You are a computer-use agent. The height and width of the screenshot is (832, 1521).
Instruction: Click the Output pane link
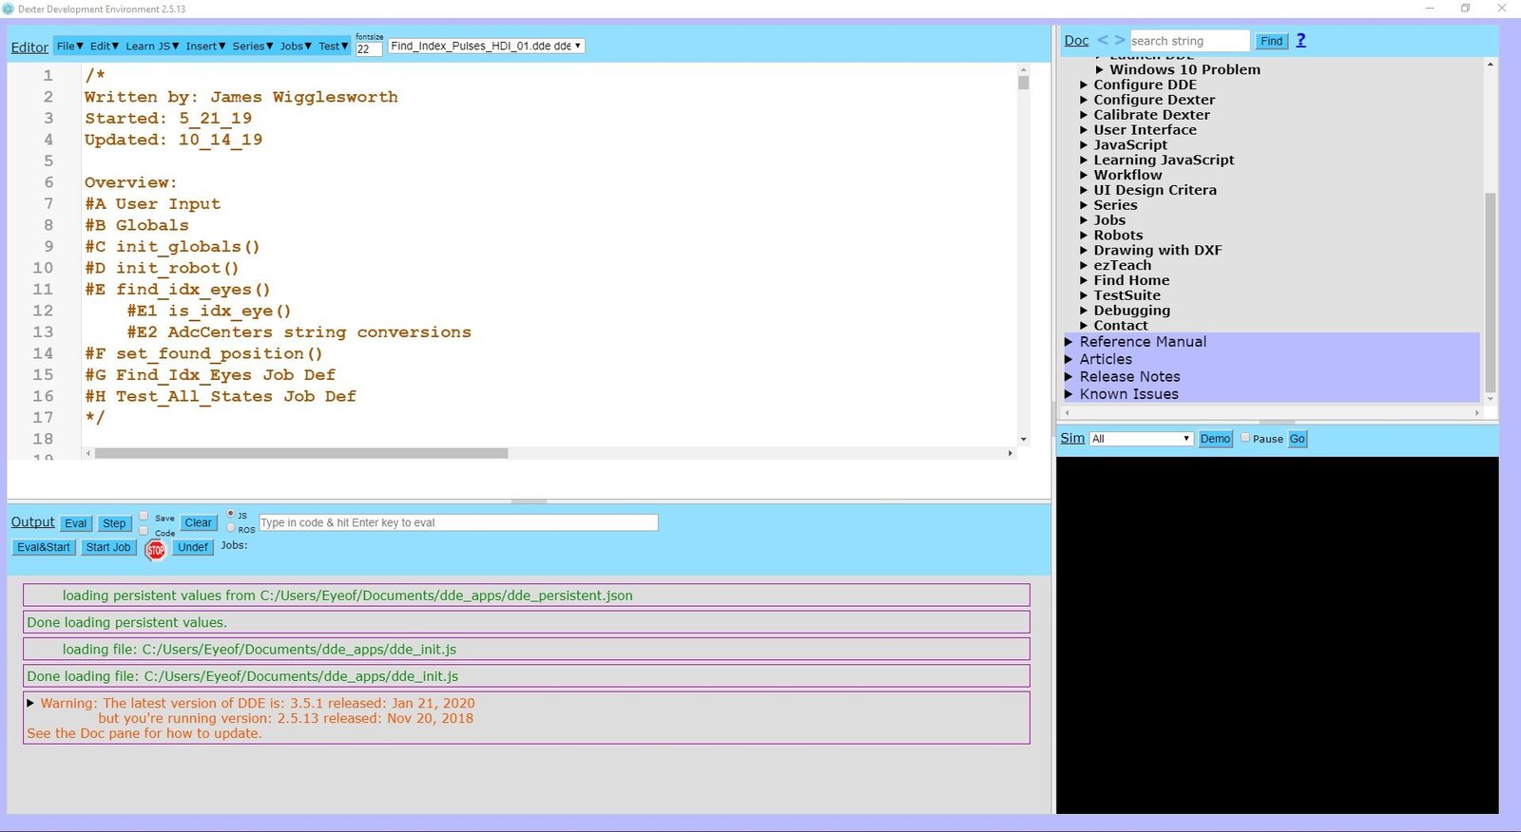click(32, 522)
